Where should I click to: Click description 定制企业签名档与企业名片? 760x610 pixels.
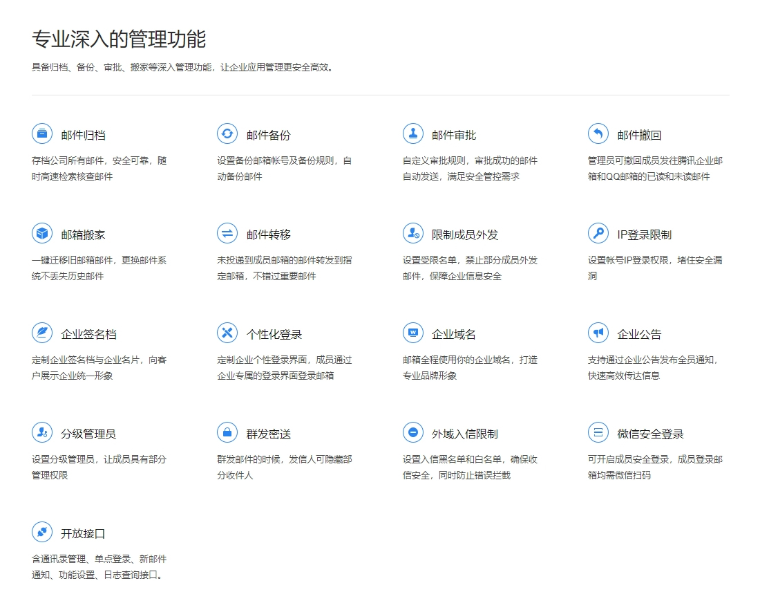99,367
